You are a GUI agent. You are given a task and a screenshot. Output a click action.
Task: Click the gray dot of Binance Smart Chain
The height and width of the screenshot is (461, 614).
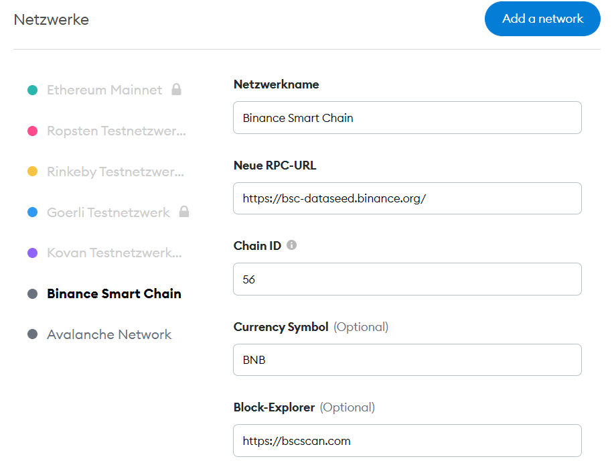tap(33, 293)
